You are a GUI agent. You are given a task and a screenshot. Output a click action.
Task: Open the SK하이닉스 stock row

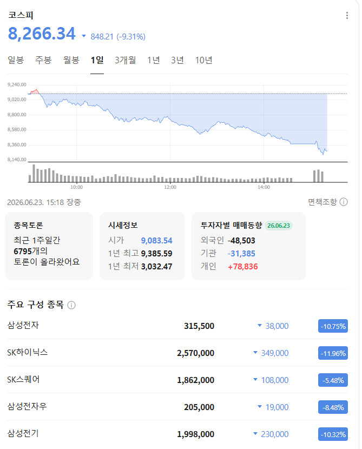177,353
